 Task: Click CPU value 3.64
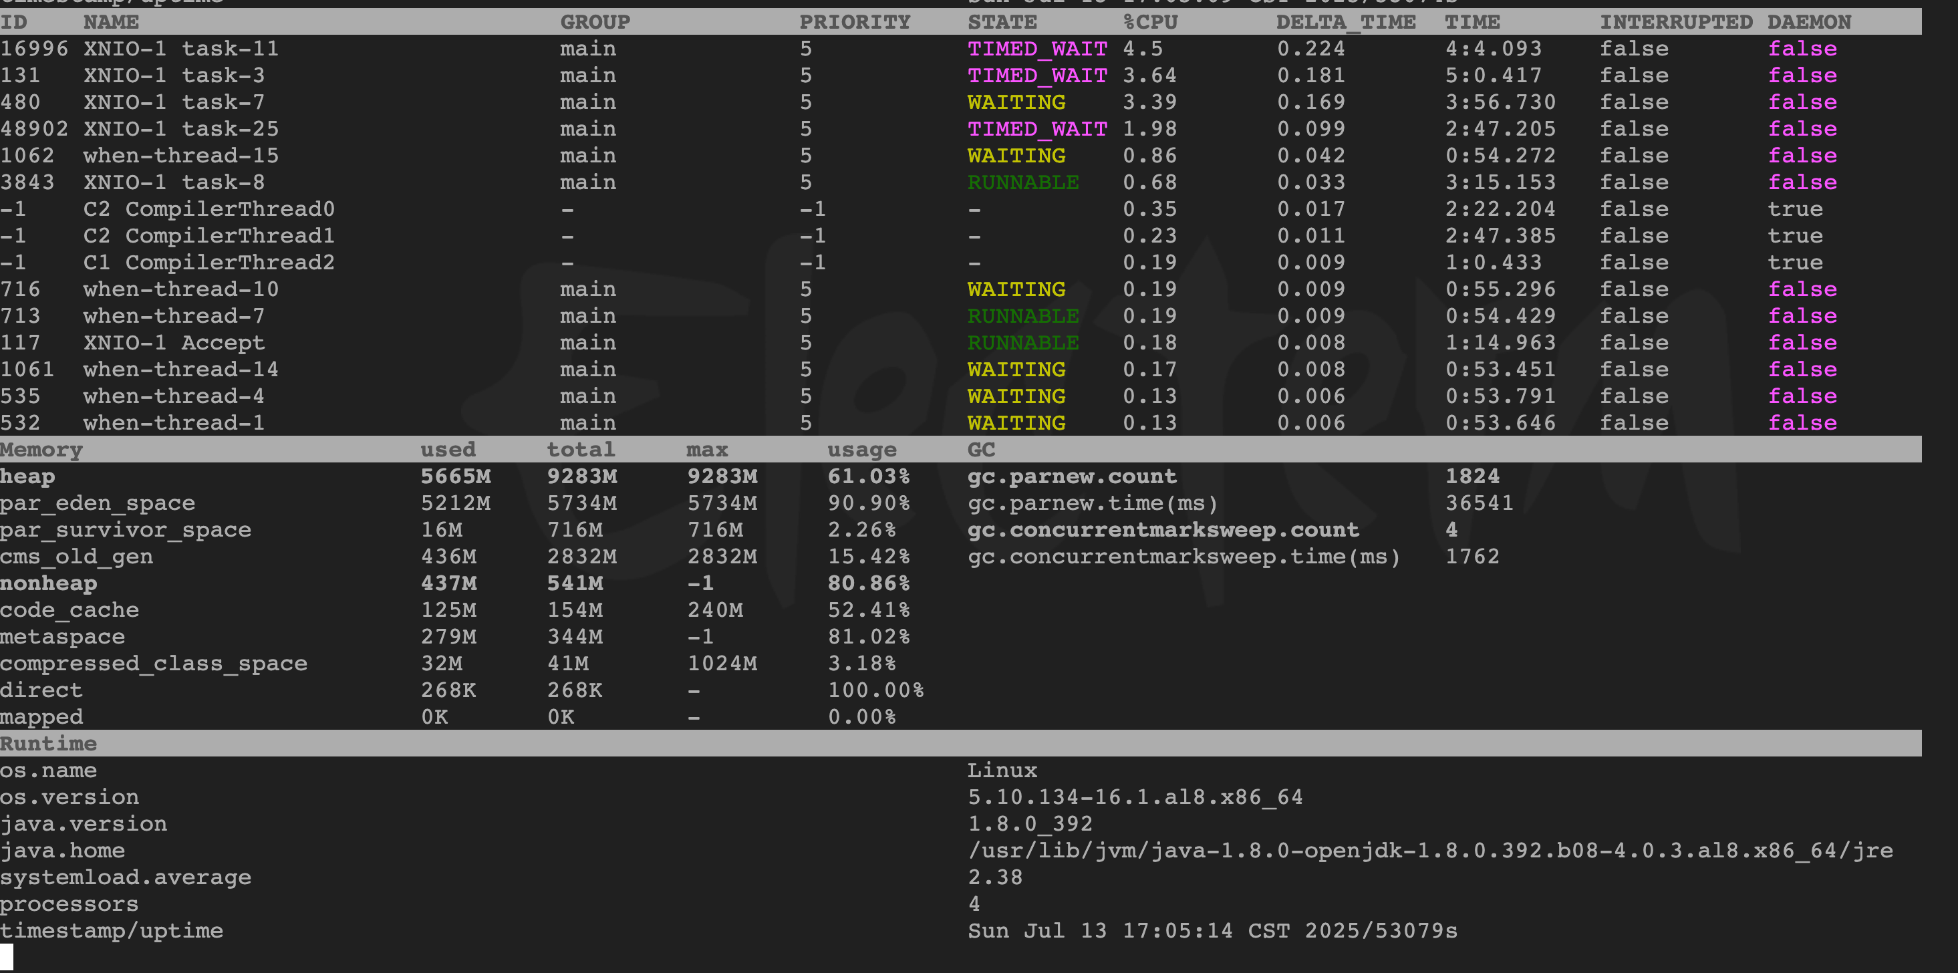(1150, 76)
